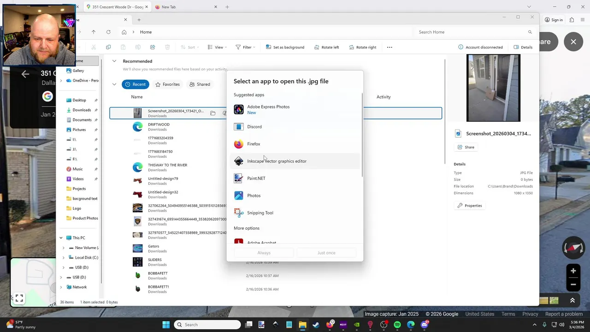The image size is (590, 332).
Task: Choose Adobe Express Photos to open the file
Action: [295, 109]
